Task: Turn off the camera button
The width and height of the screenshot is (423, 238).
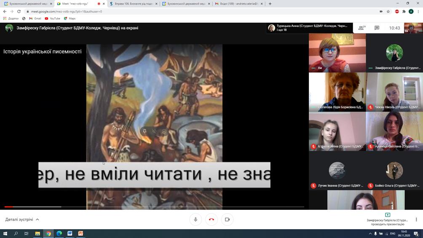Action: point(227,219)
